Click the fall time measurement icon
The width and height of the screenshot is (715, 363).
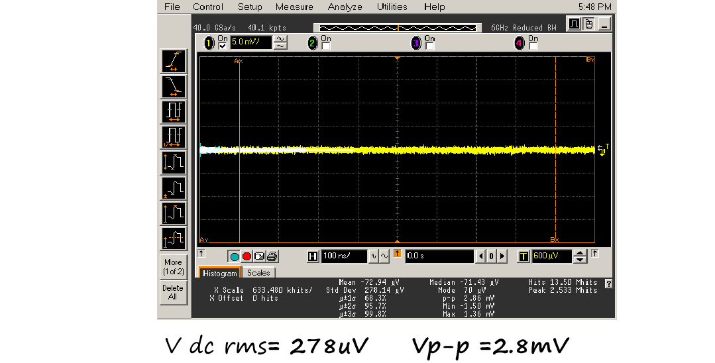point(174,87)
